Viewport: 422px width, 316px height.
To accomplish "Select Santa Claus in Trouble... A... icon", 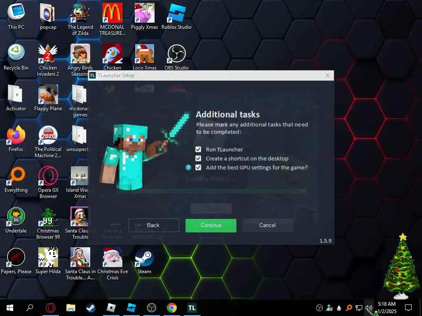I will 80,265.
